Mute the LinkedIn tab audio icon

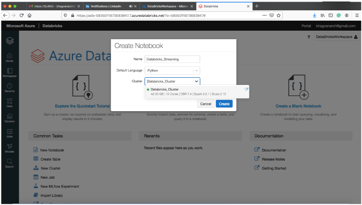click(131, 6)
